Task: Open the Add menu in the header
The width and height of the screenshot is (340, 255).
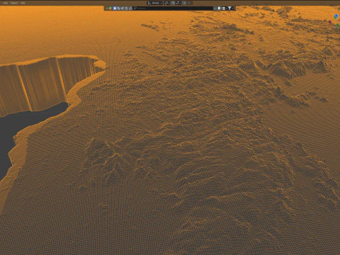Action: click(5, 3)
